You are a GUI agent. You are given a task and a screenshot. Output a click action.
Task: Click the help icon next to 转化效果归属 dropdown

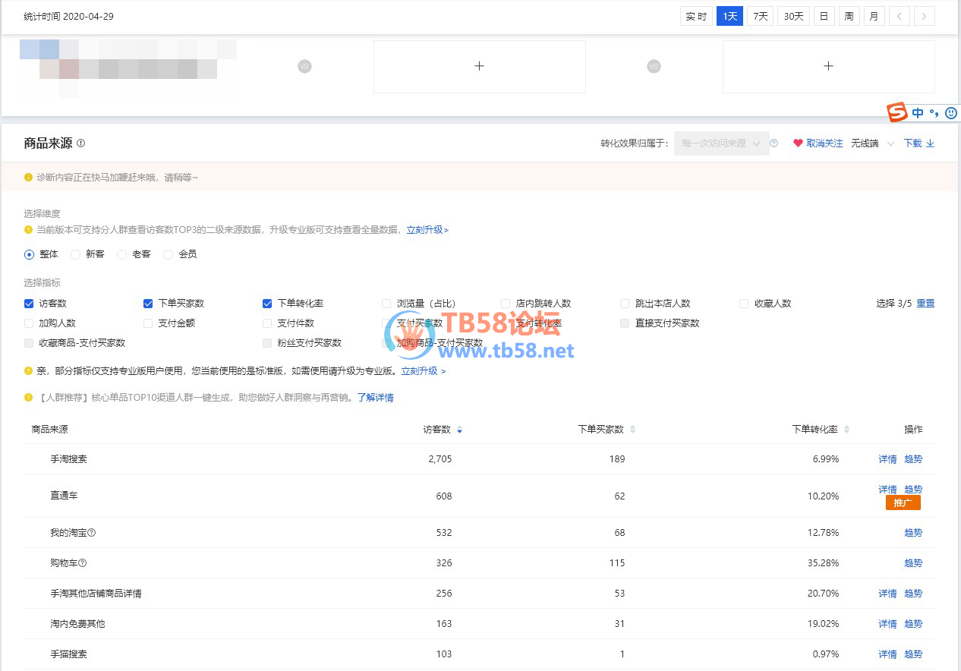coord(774,143)
